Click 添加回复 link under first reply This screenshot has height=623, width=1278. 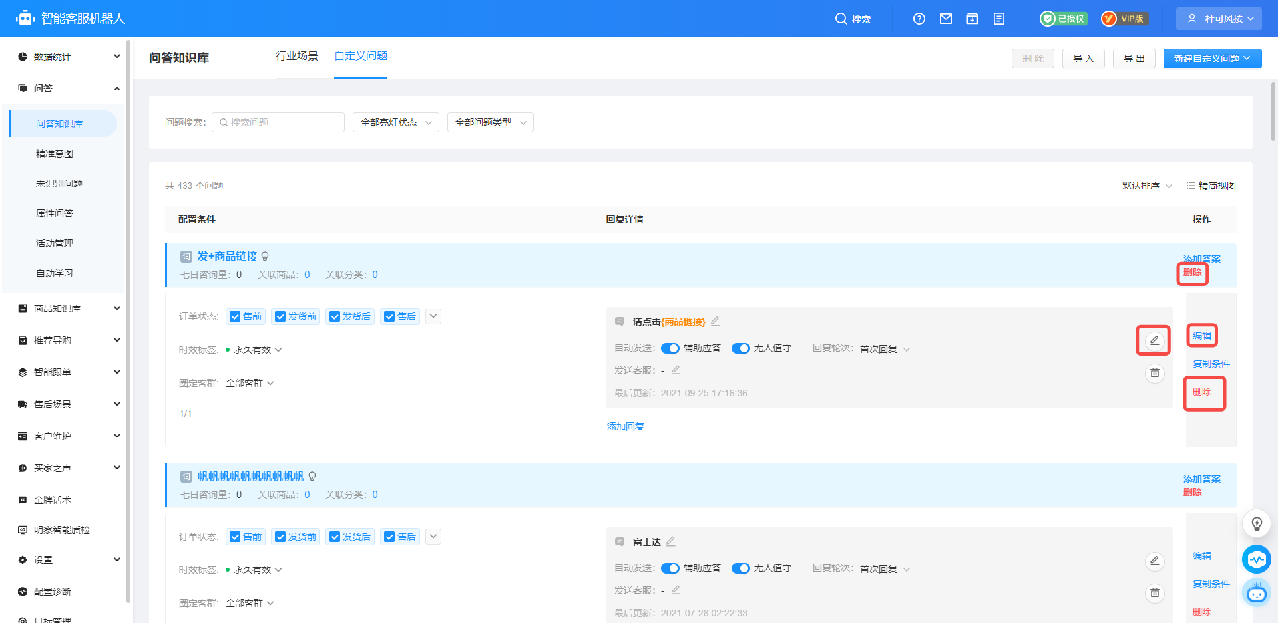[x=626, y=426]
